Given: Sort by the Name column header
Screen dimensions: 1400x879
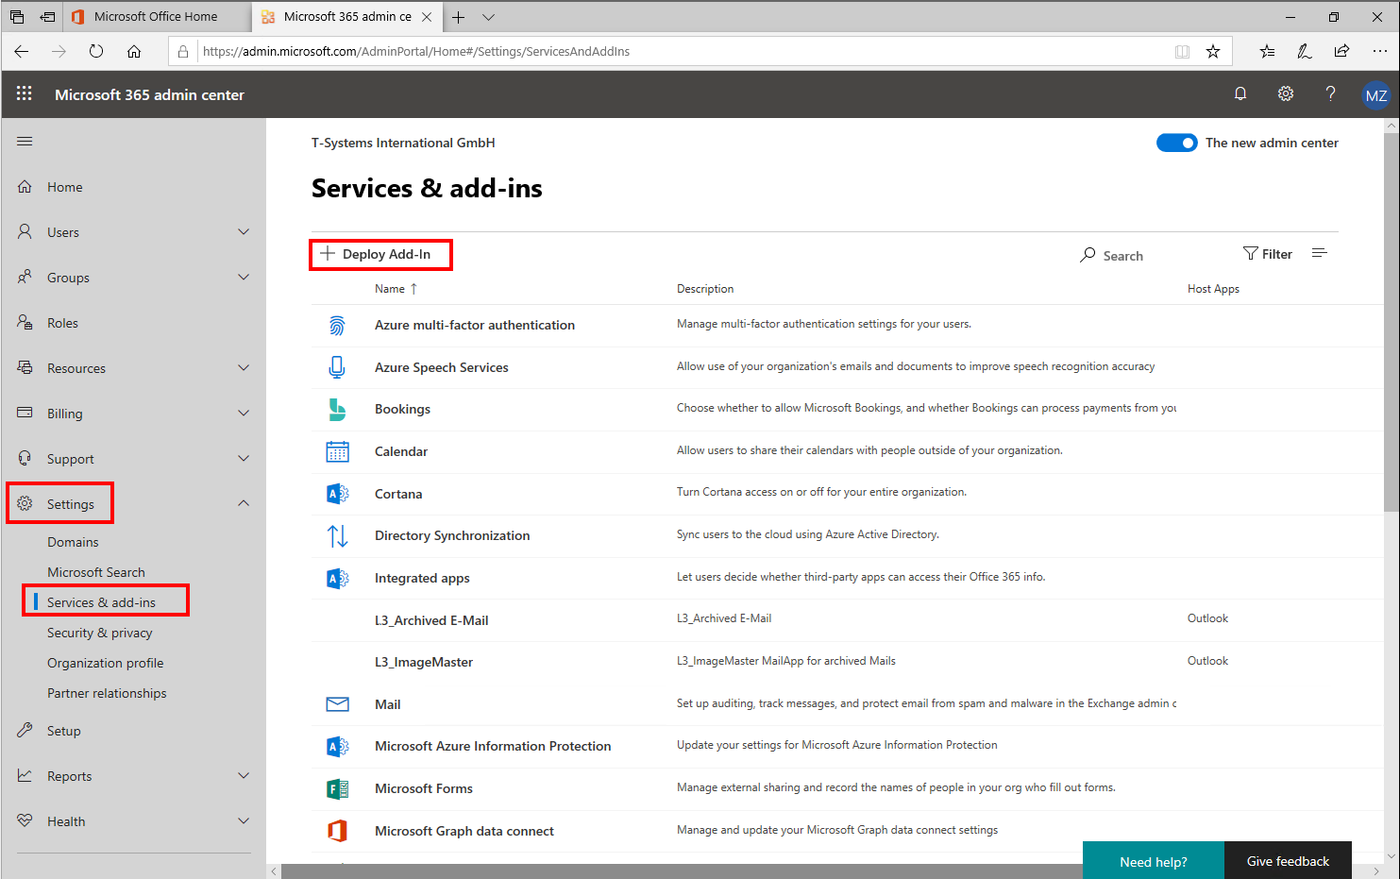Looking at the screenshot, I should click(x=396, y=289).
